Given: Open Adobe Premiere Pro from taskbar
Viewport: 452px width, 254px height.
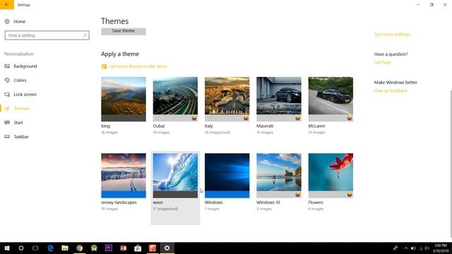Looking at the screenshot, I should tap(109, 248).
